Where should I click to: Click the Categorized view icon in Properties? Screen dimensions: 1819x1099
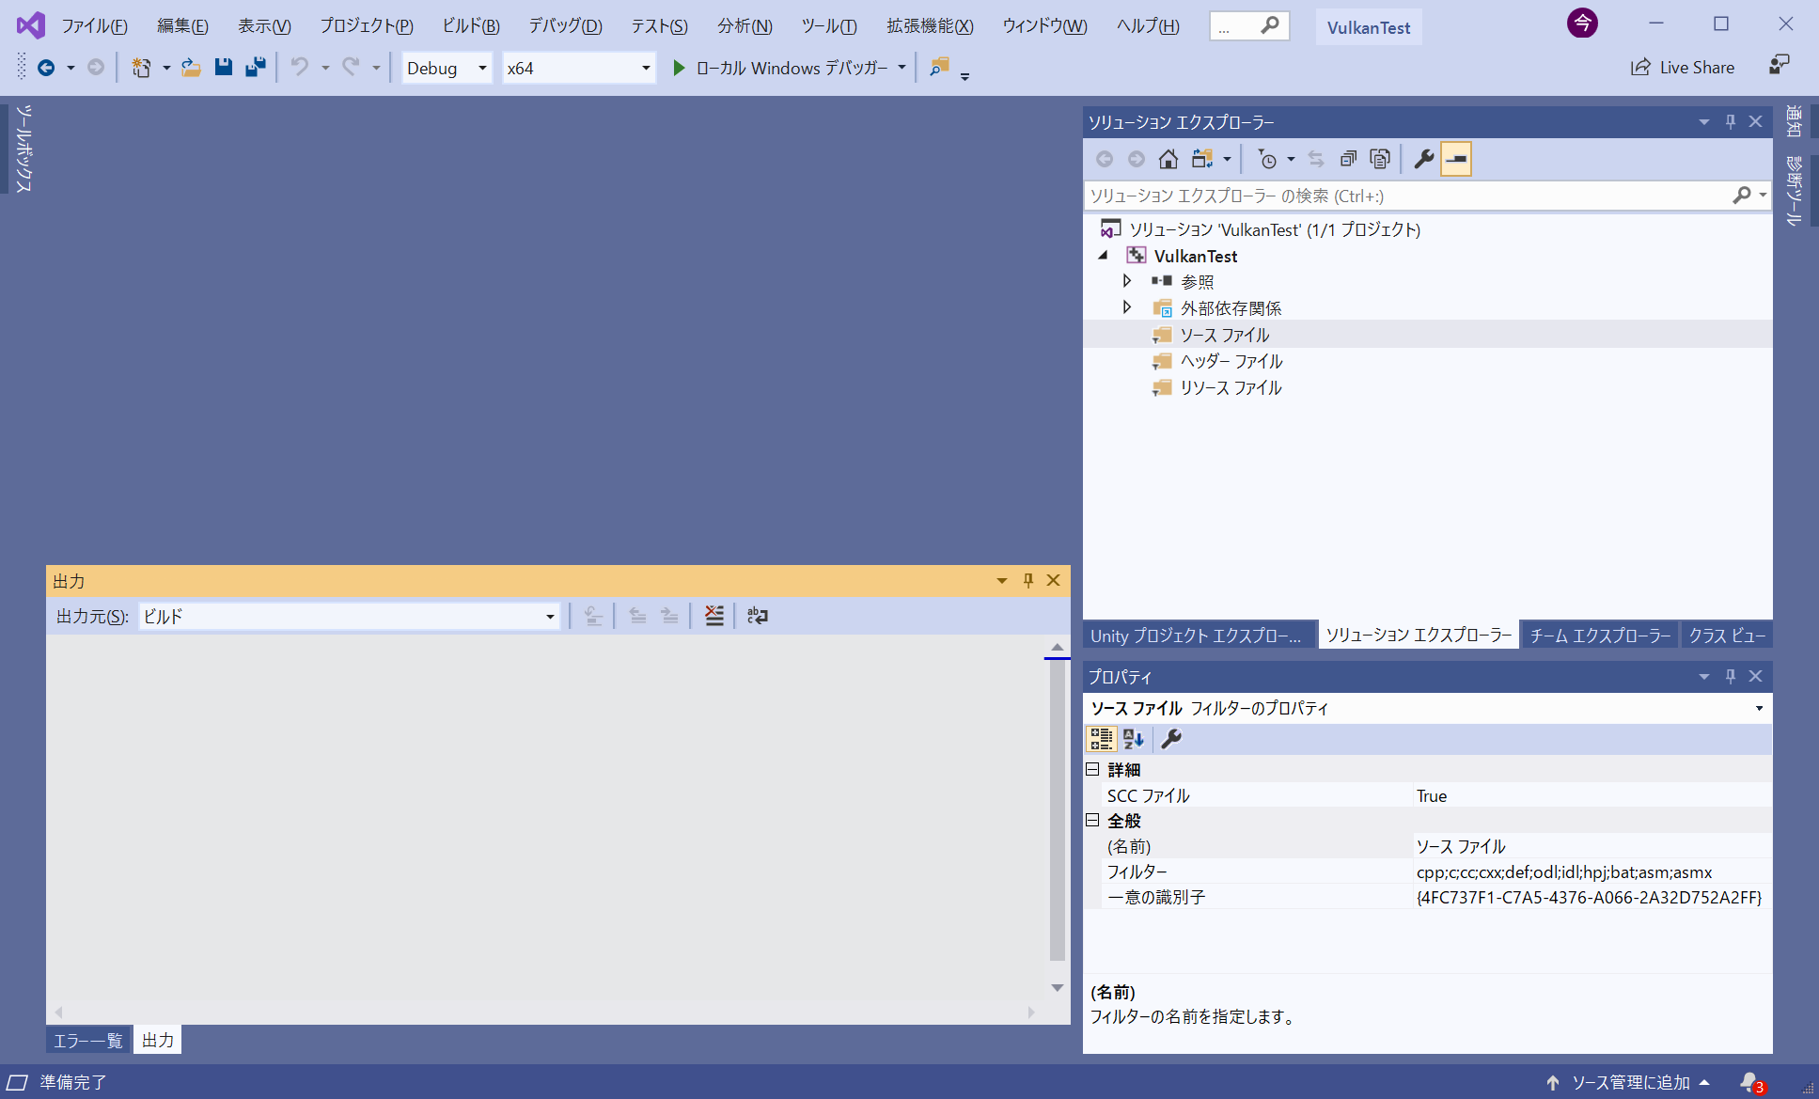(1102, 739)
